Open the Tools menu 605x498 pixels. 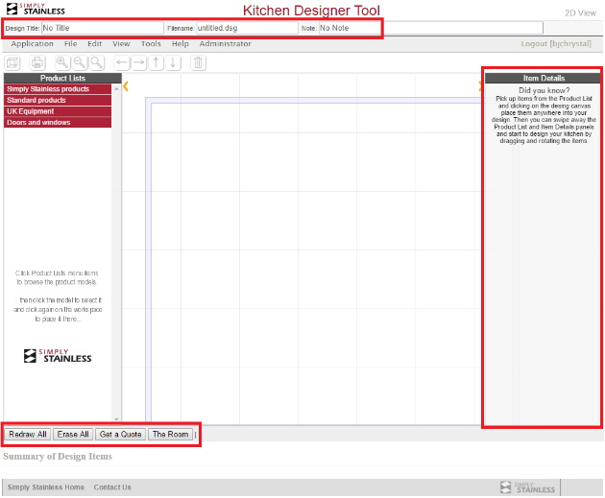[x=151, y=44]
